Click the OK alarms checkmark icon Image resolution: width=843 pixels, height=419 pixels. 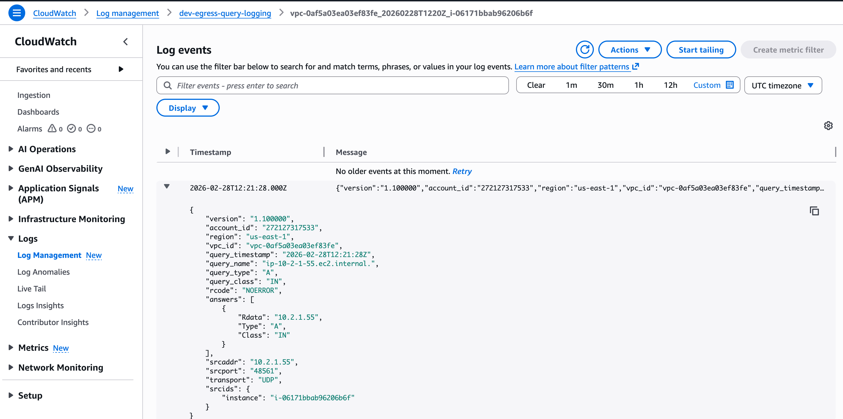[x=71, y=128]
